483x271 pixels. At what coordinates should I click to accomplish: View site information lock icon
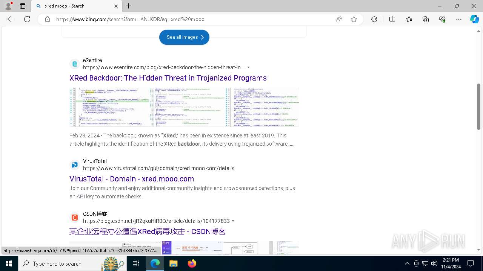click(x=48, y=19)
